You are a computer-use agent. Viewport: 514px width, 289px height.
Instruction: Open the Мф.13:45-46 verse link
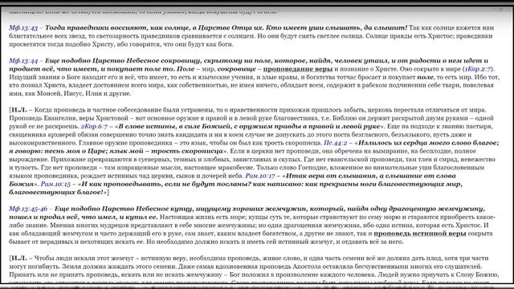28,209
